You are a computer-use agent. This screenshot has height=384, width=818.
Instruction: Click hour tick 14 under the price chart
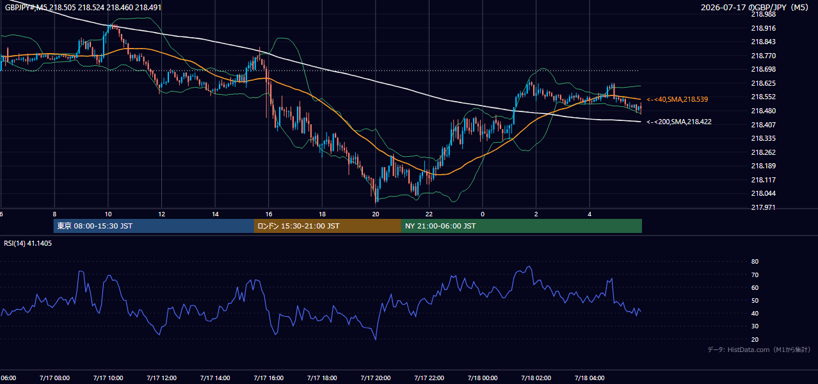[215, 214]
